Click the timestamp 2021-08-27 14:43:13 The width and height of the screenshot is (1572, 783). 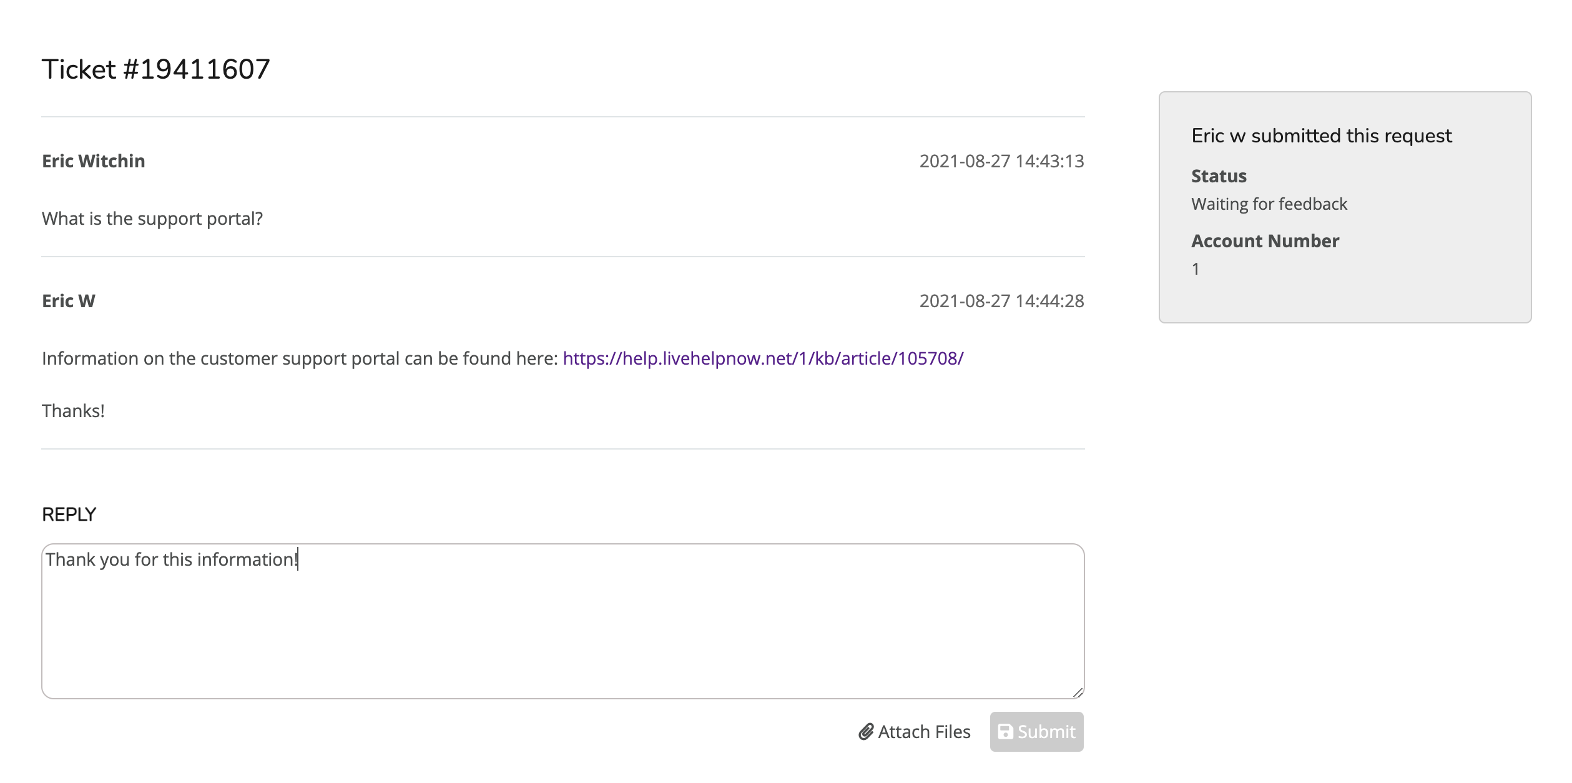click(1001, 161)
